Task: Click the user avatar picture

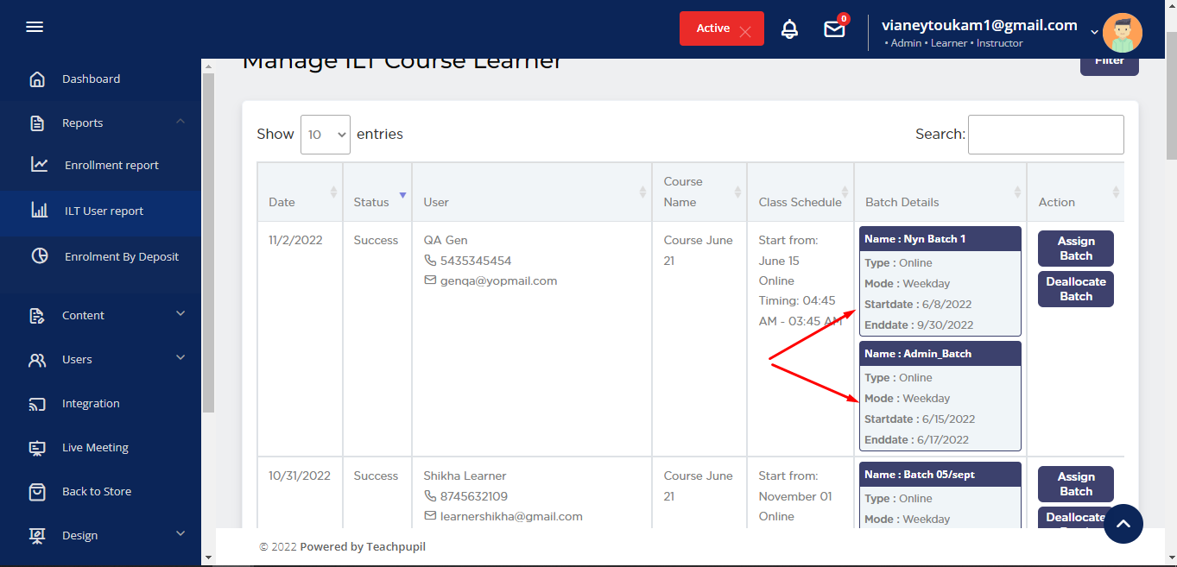Action: 1122,33
